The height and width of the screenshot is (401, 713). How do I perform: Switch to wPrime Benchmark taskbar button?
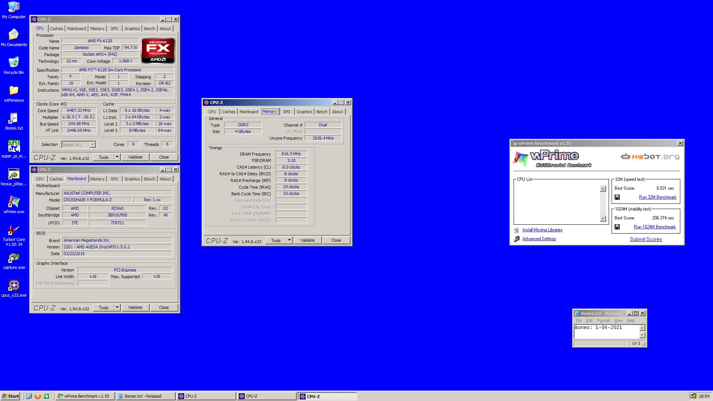pos(85,396)
